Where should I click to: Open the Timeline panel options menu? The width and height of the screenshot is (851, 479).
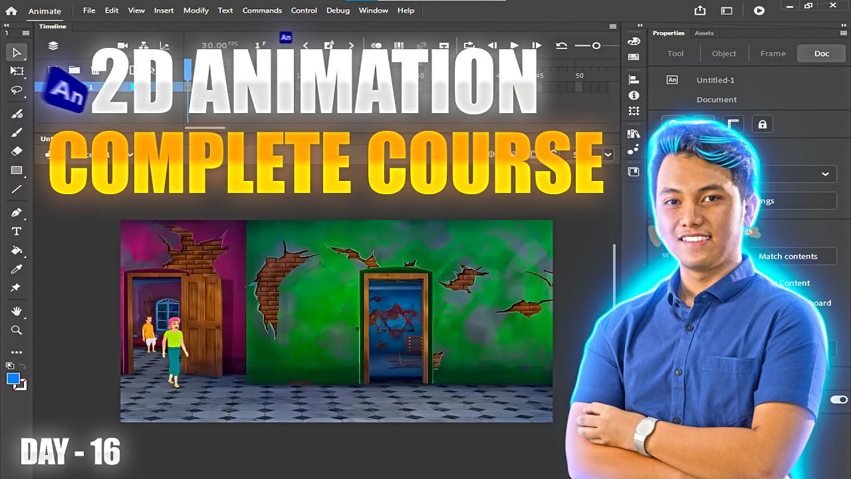coord(613,27)
